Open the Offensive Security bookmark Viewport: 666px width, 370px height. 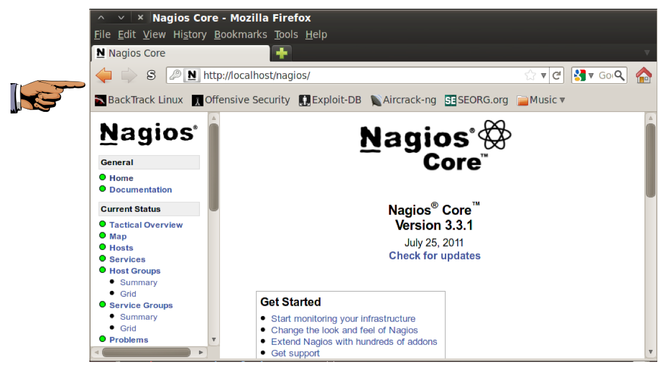pyautogui.click(x=241, y=100)
